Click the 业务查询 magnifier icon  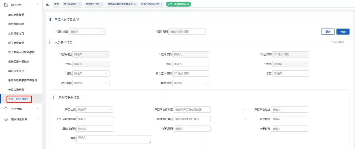(x=6, y=108)
